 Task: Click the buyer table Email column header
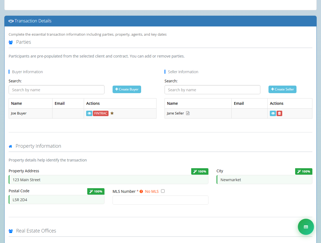click(x=68, y=103)
